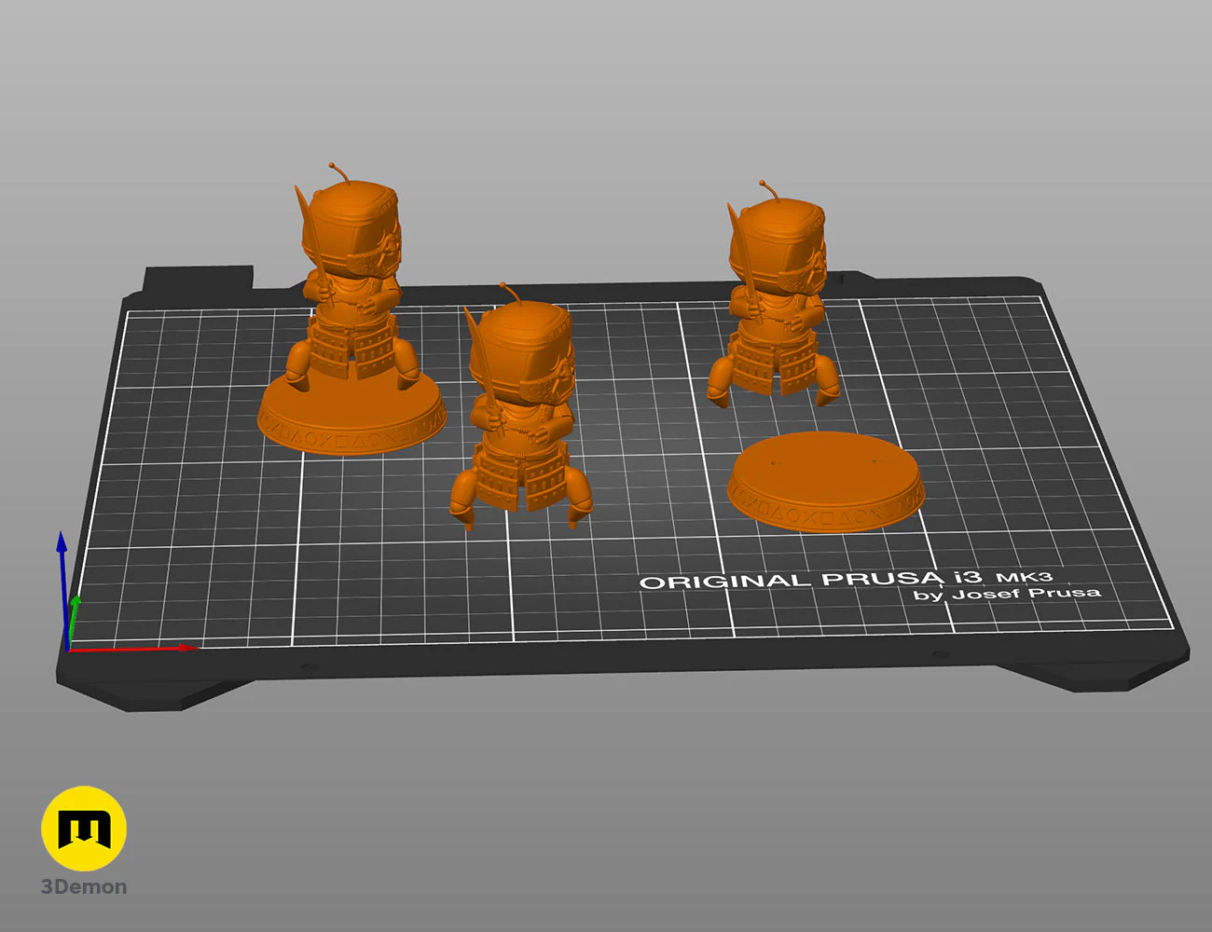Select the separate round base model
The image size is (1212, 932).
click(x=825, y=482)
